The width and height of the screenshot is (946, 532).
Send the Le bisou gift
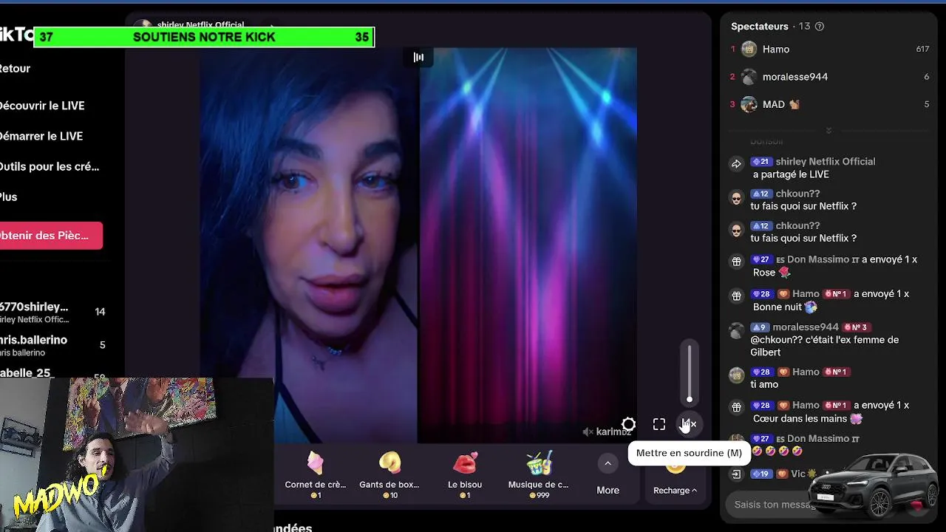(465, 474)
